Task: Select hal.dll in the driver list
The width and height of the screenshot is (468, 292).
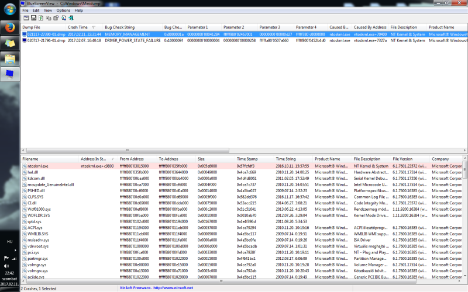Action: click(x=33, y=172)
